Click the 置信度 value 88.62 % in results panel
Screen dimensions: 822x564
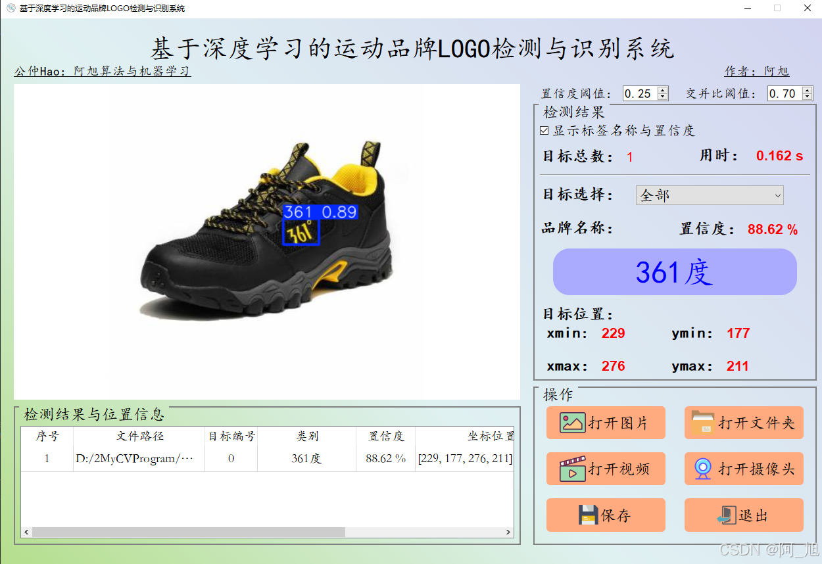point(773,229)
